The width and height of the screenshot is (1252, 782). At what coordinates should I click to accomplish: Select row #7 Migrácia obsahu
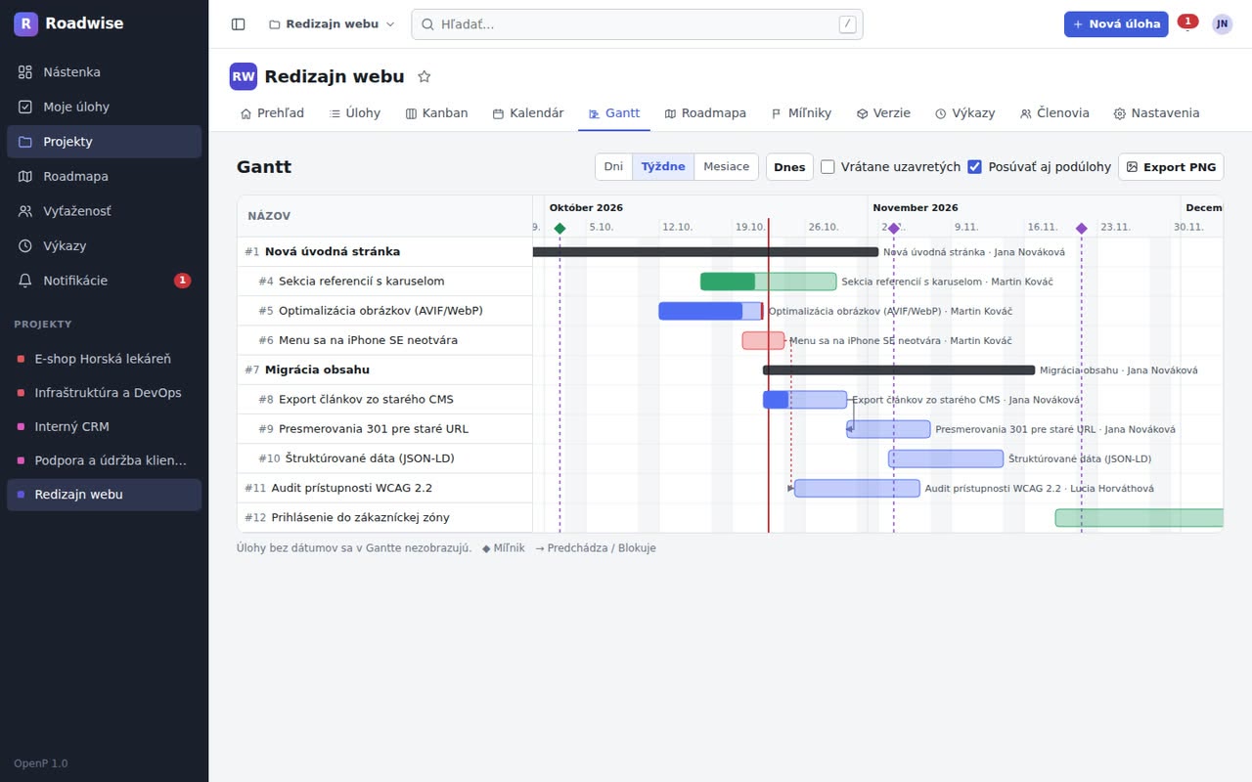385,369
